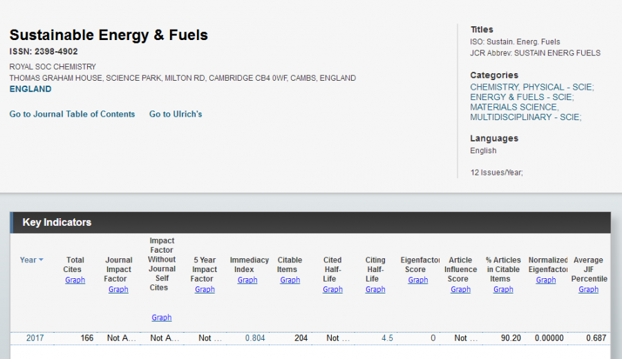Show graph for Impact Factor Without Self Cites
Image resolution: width=622 pixels, height=359 pixels.
(162, 318)
